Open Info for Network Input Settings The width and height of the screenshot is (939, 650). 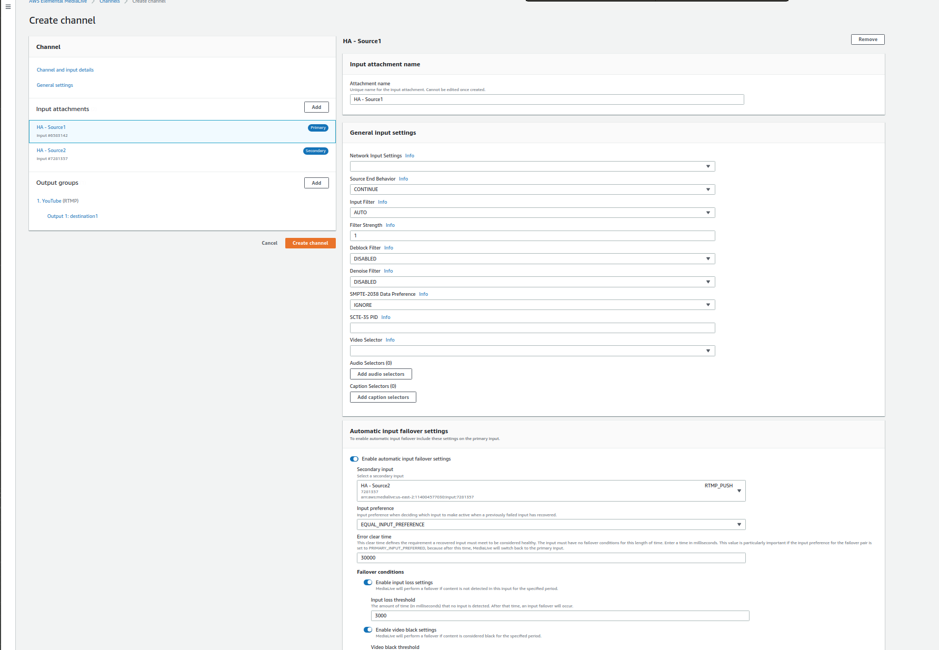click(x=409, y=156)
